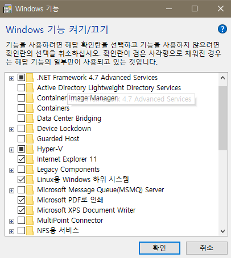
Task: Expand the Device Lockdown node
Action: coord(11,129)
